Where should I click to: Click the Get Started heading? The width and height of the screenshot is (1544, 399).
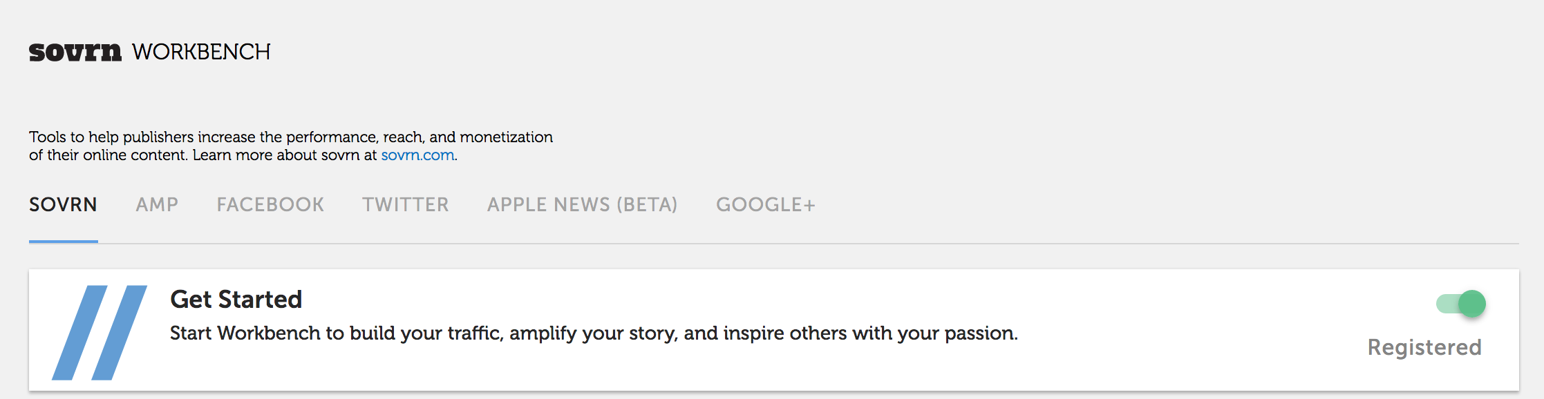click(236, 299)
